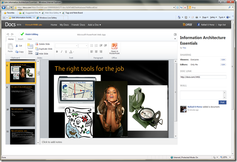Expand the Add a Doc menu
Image resolution: width=237 pixels, height=162 pixels.
pos(94,25)
